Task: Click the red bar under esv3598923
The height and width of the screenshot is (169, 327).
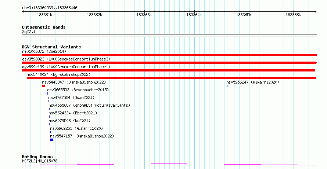Action: (x=169, y=63)
